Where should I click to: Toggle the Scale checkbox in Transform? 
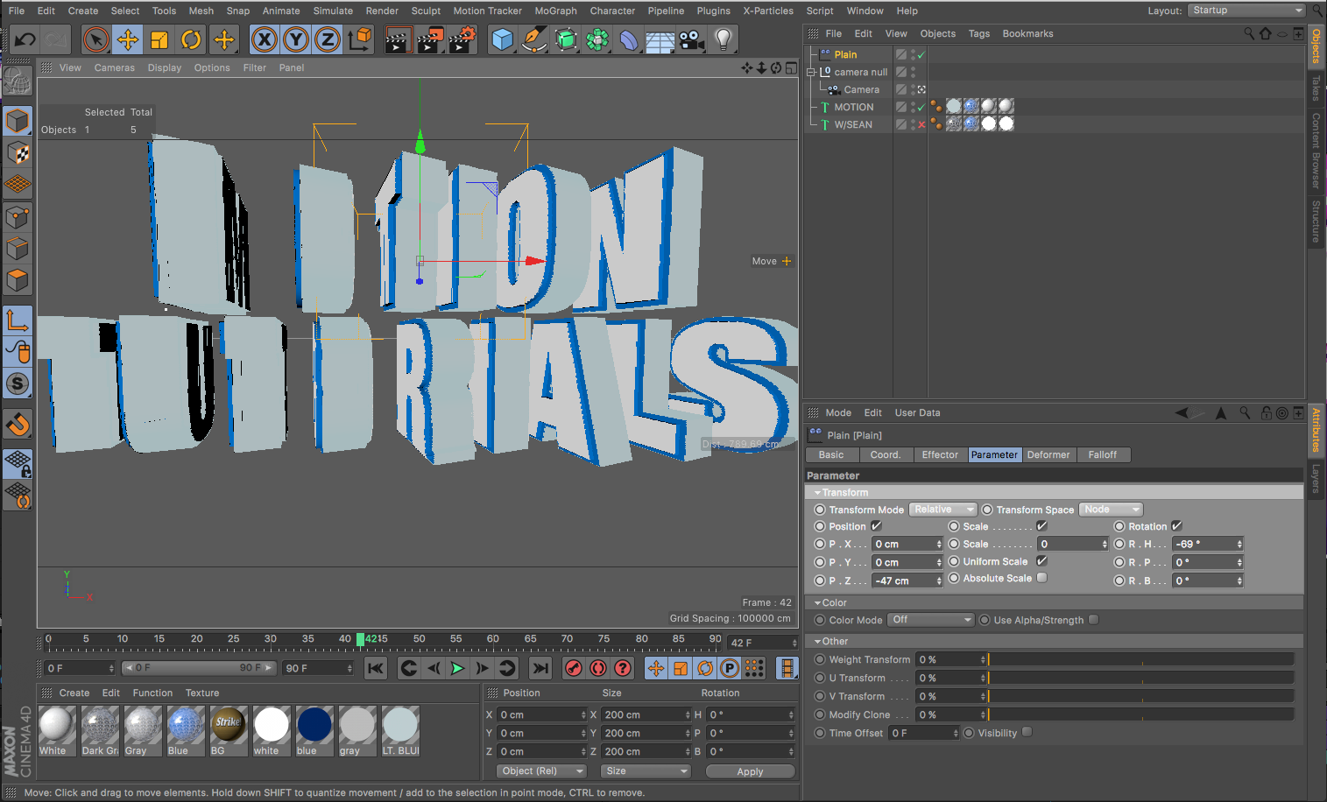[1041, 526]
